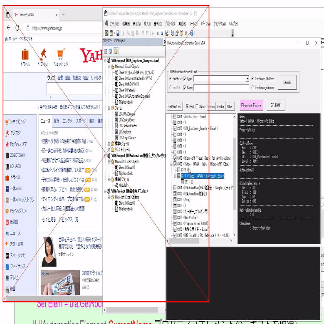324x324 pixels.
Task: Collapse the フォーム folder node
Action: tap(109, 108)
